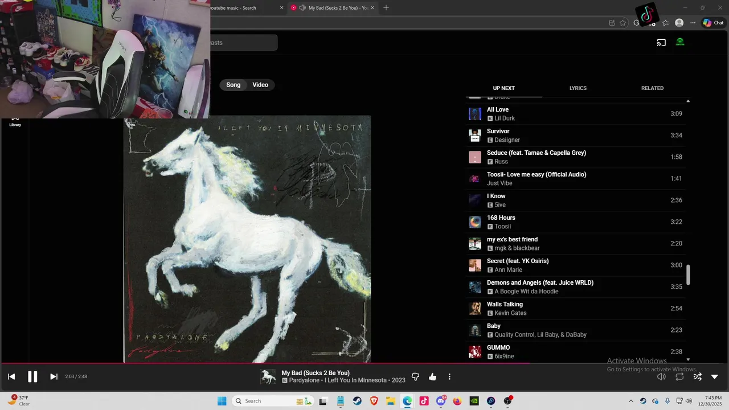The image size is (729, 410).
Task: Open the I Left You In Minnesota album link
Action: coord(356,380)
